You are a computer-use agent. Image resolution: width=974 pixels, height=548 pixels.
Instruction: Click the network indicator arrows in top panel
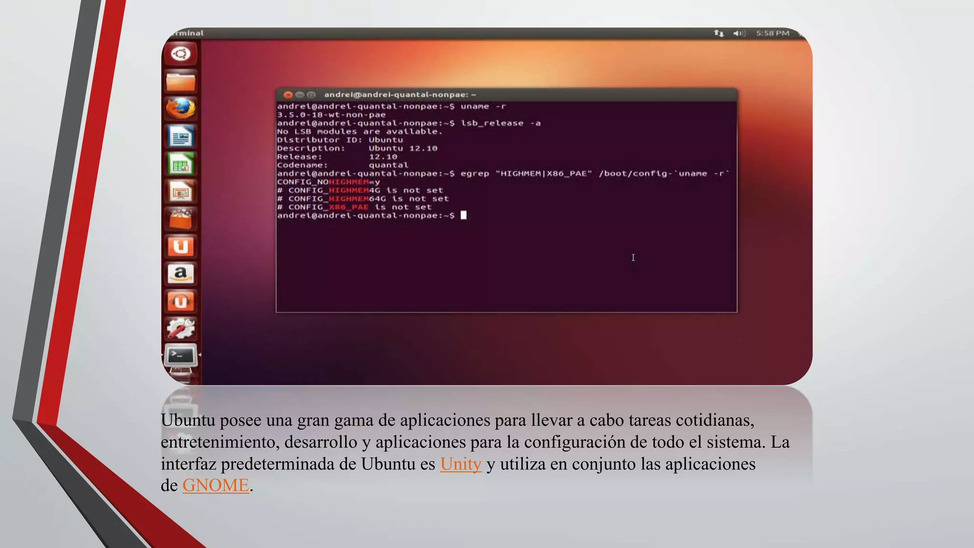(719, 33)
